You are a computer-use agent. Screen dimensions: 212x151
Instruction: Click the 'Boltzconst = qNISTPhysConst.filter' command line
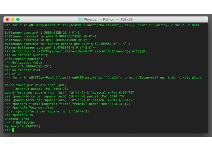click(76, 51)
